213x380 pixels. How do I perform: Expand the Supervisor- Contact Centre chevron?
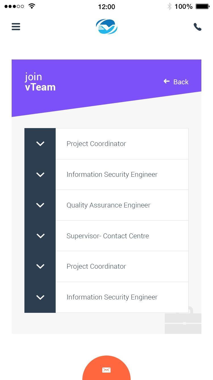click(40, 236)
